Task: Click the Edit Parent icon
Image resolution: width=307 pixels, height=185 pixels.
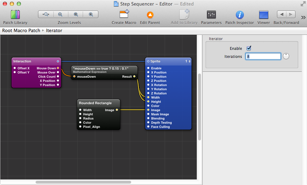Action: coord(150,15)
